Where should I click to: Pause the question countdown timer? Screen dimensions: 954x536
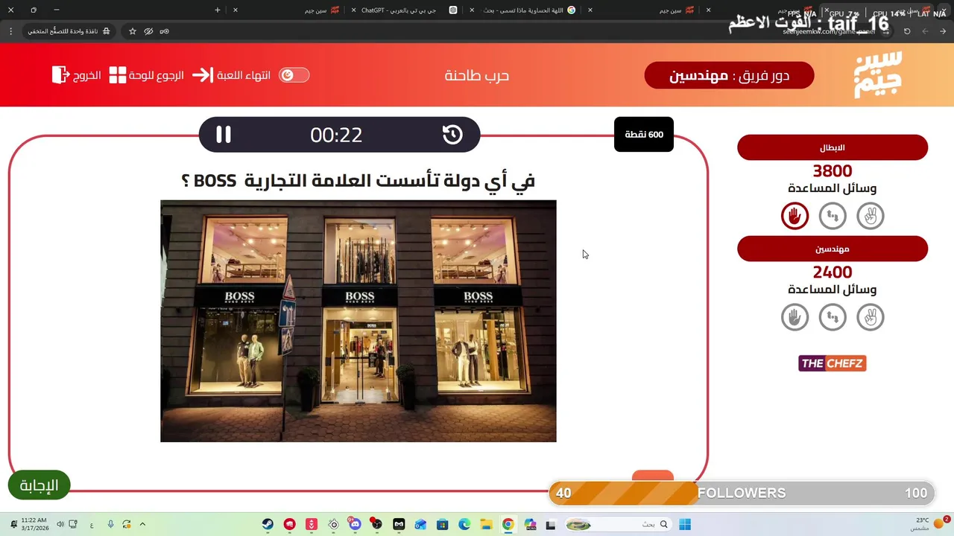[x=224, y=135]
